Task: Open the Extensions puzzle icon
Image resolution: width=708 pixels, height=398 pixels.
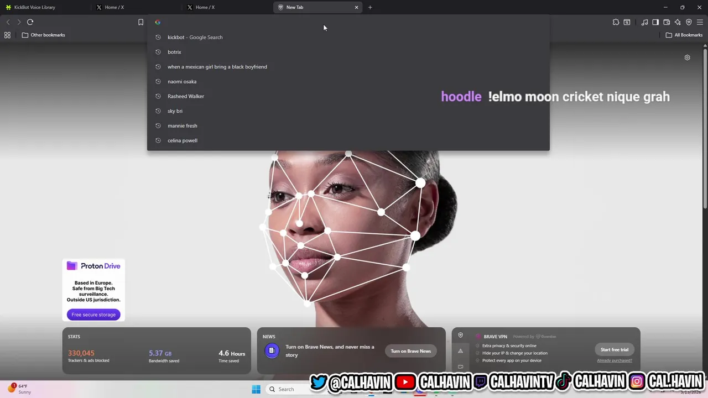Action: click(x=616, y=22)
